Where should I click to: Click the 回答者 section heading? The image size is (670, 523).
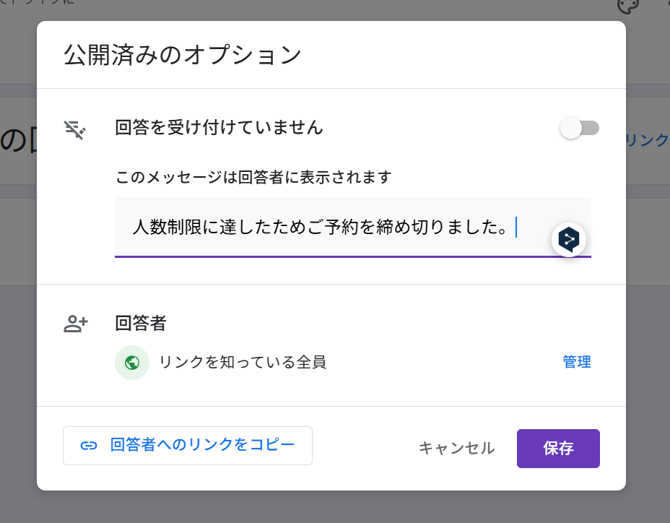coord(141,324)
